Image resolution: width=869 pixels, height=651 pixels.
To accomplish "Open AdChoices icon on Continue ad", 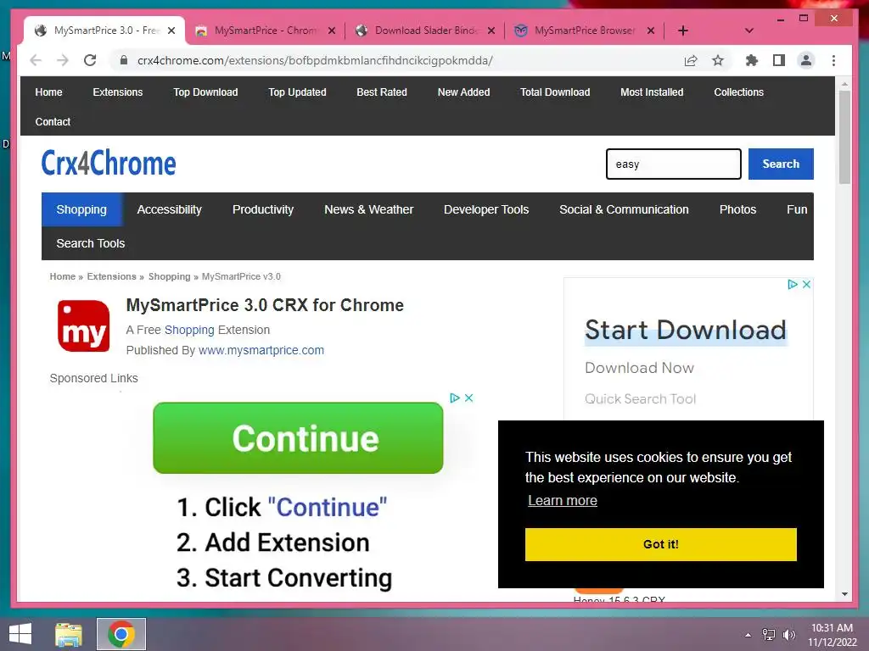I will (x=455, y=398).
